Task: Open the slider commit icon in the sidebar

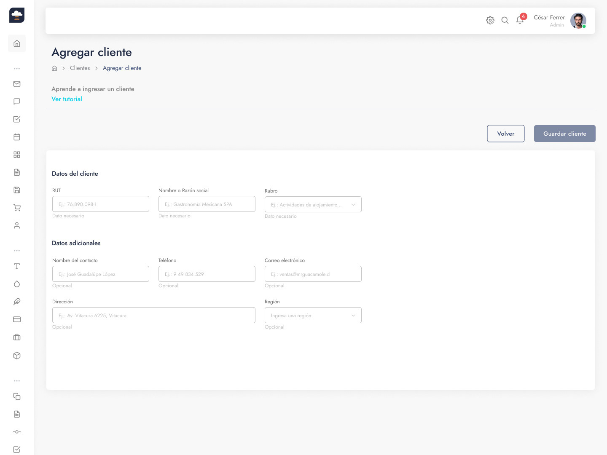Action: 17,432
